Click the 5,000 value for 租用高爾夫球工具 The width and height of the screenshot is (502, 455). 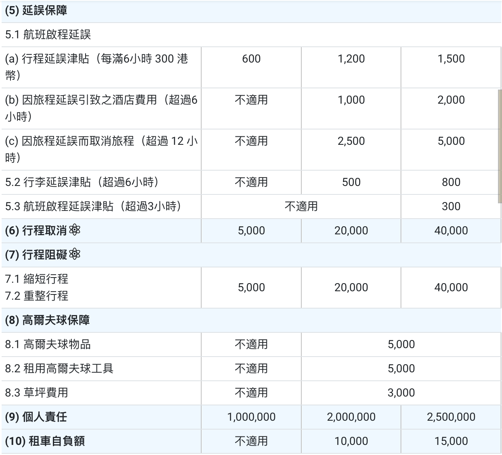(401, 369)
